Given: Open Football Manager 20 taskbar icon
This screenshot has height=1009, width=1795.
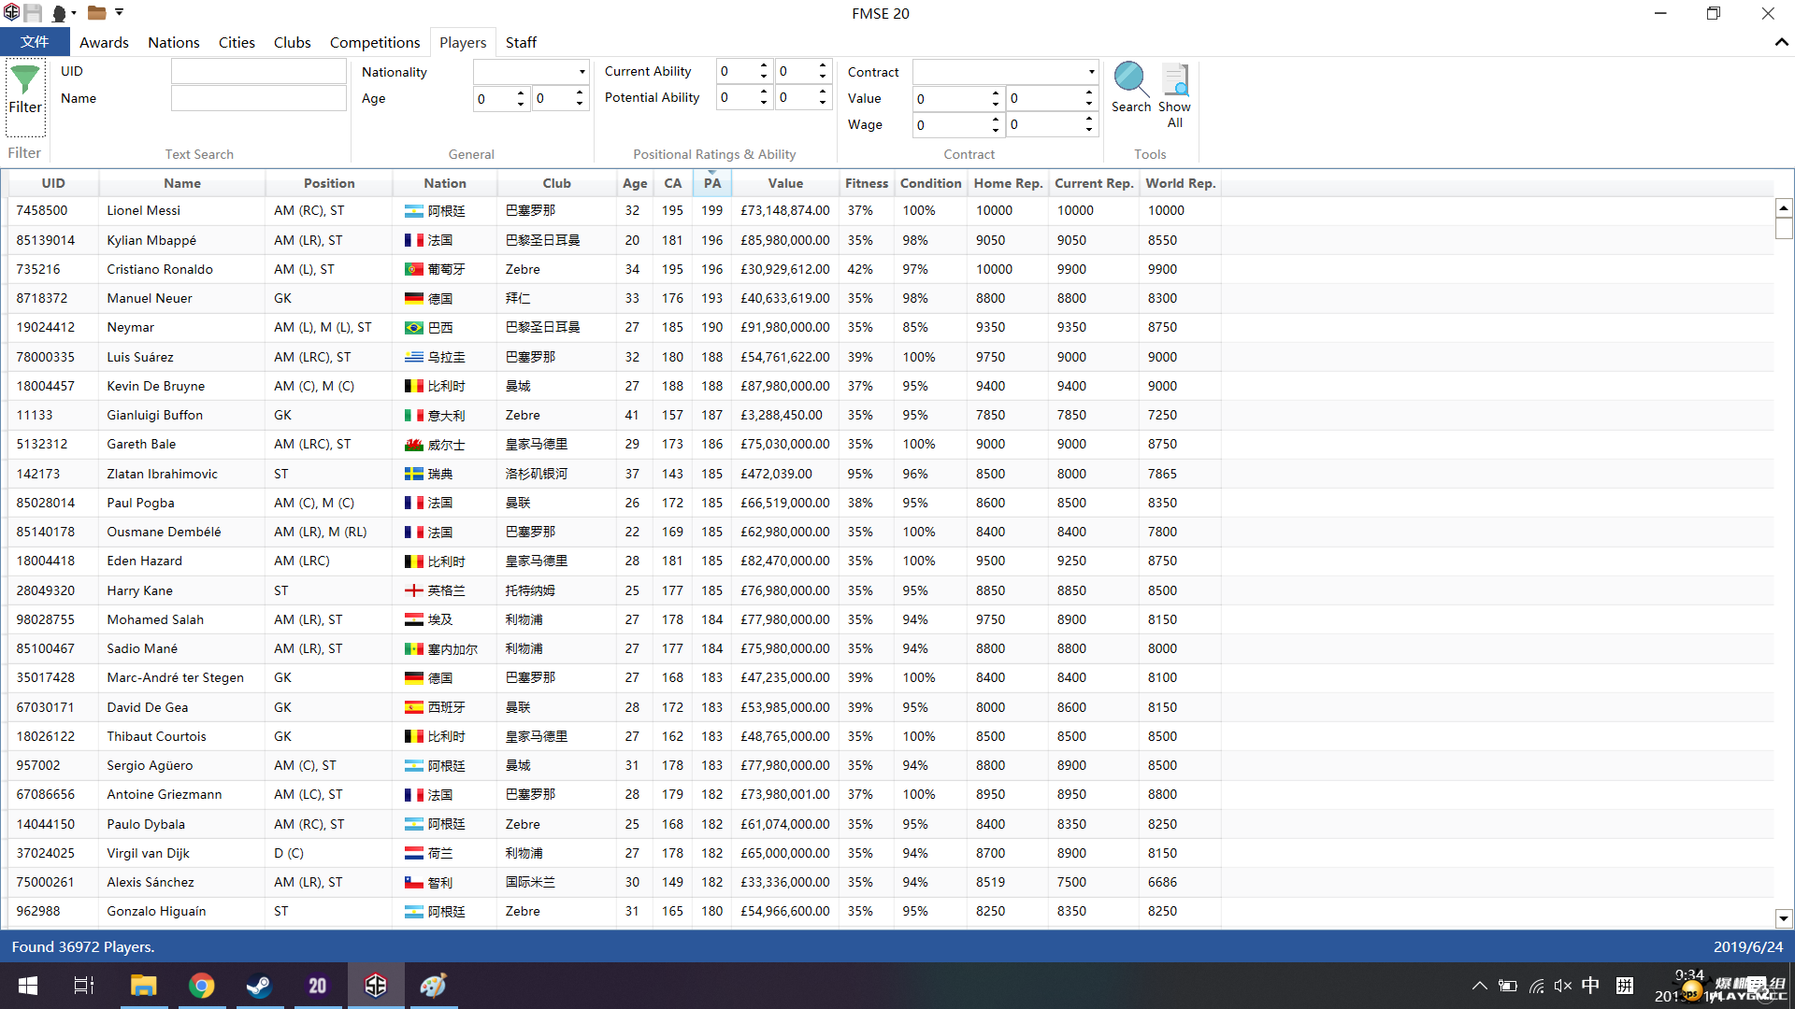Looking at the screenshot, I should click(318, 986).
